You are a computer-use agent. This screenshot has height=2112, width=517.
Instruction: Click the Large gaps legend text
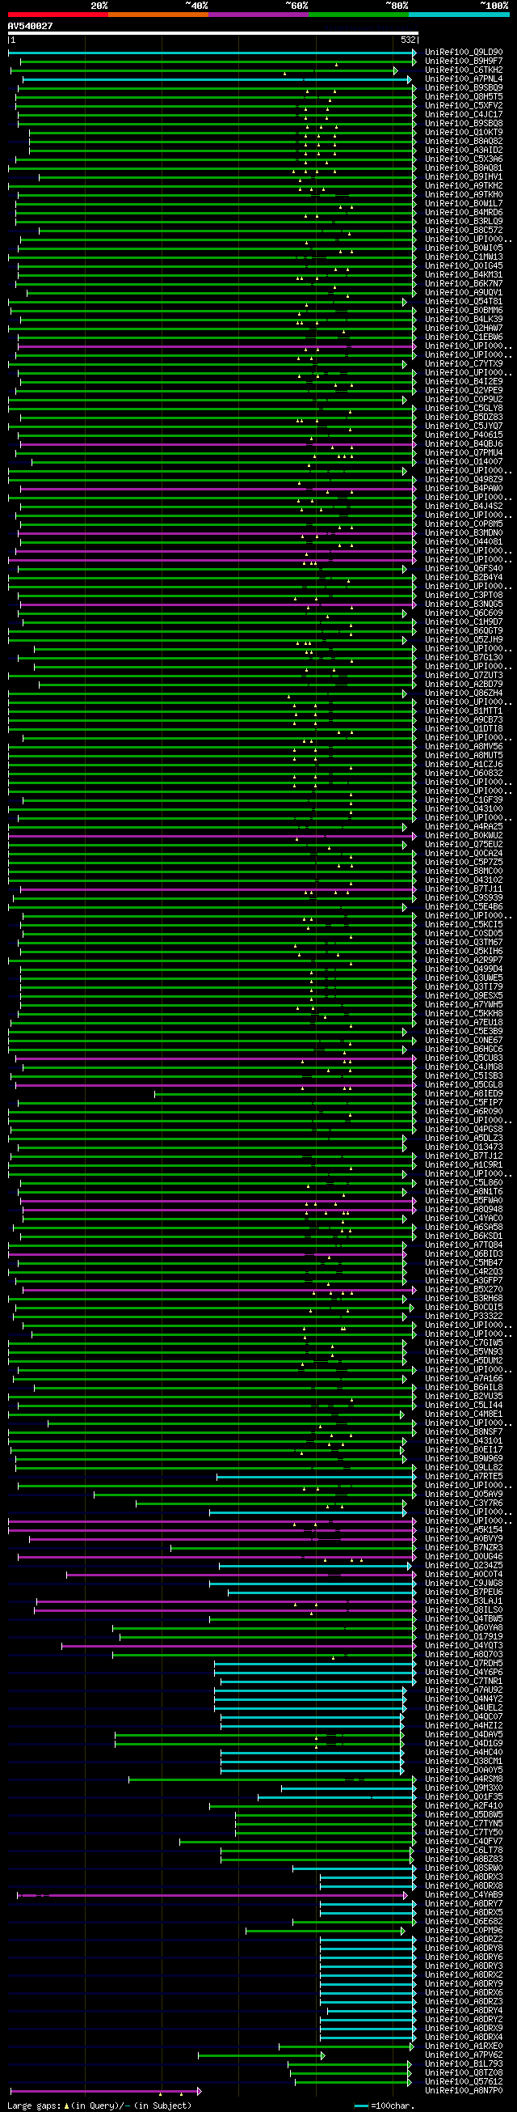pos(99,2106)
